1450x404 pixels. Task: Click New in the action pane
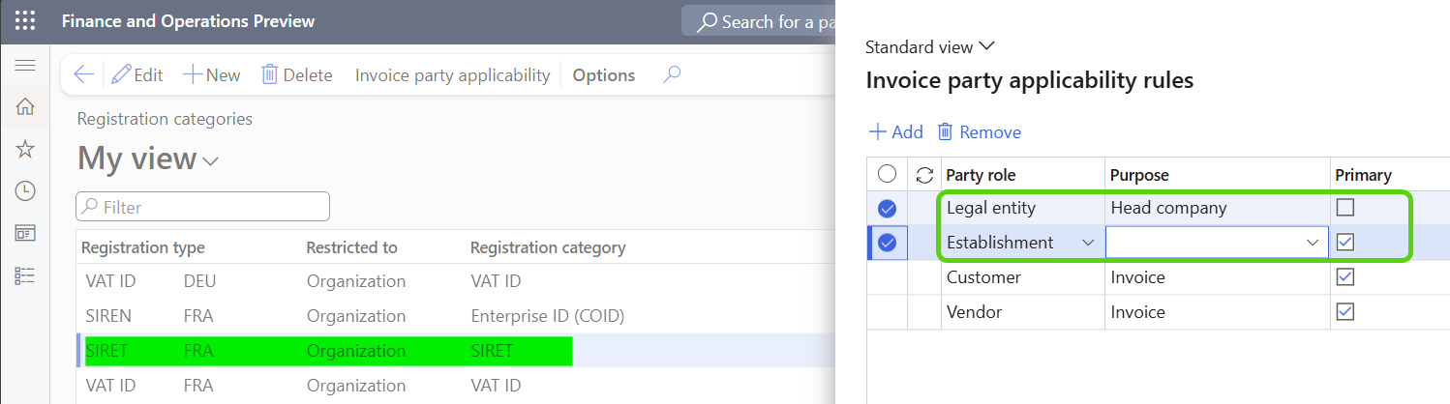(211, 74)
